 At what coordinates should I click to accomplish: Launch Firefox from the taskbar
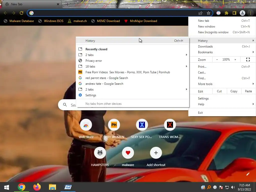pos(37,187)
